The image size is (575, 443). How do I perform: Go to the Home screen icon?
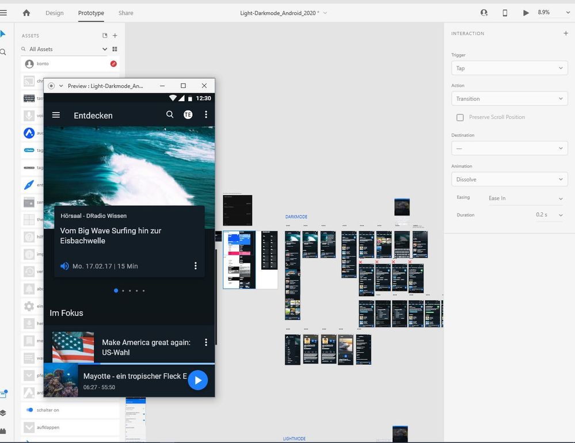26,13
